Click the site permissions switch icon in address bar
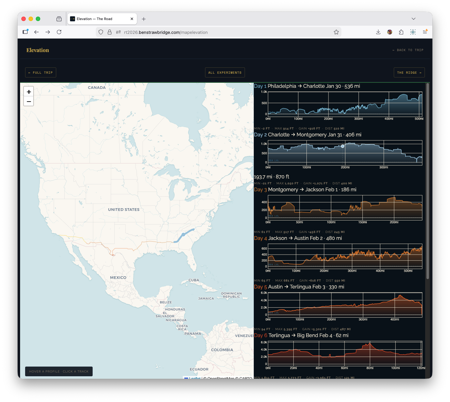This screenshot has width=450, height=402. click(x=118, y=32)
